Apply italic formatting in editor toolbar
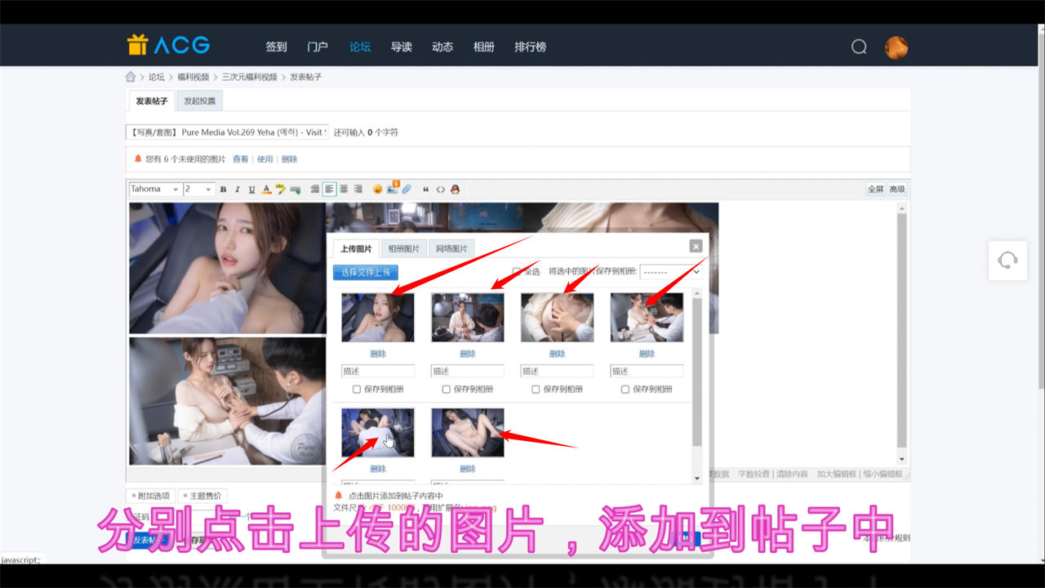Screen dimensions: 1045x588 pyautogui.click(x=238, y=189)
